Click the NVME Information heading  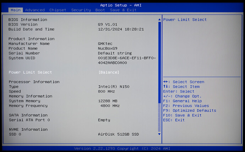pyautogui.click(x=28, y=130)
